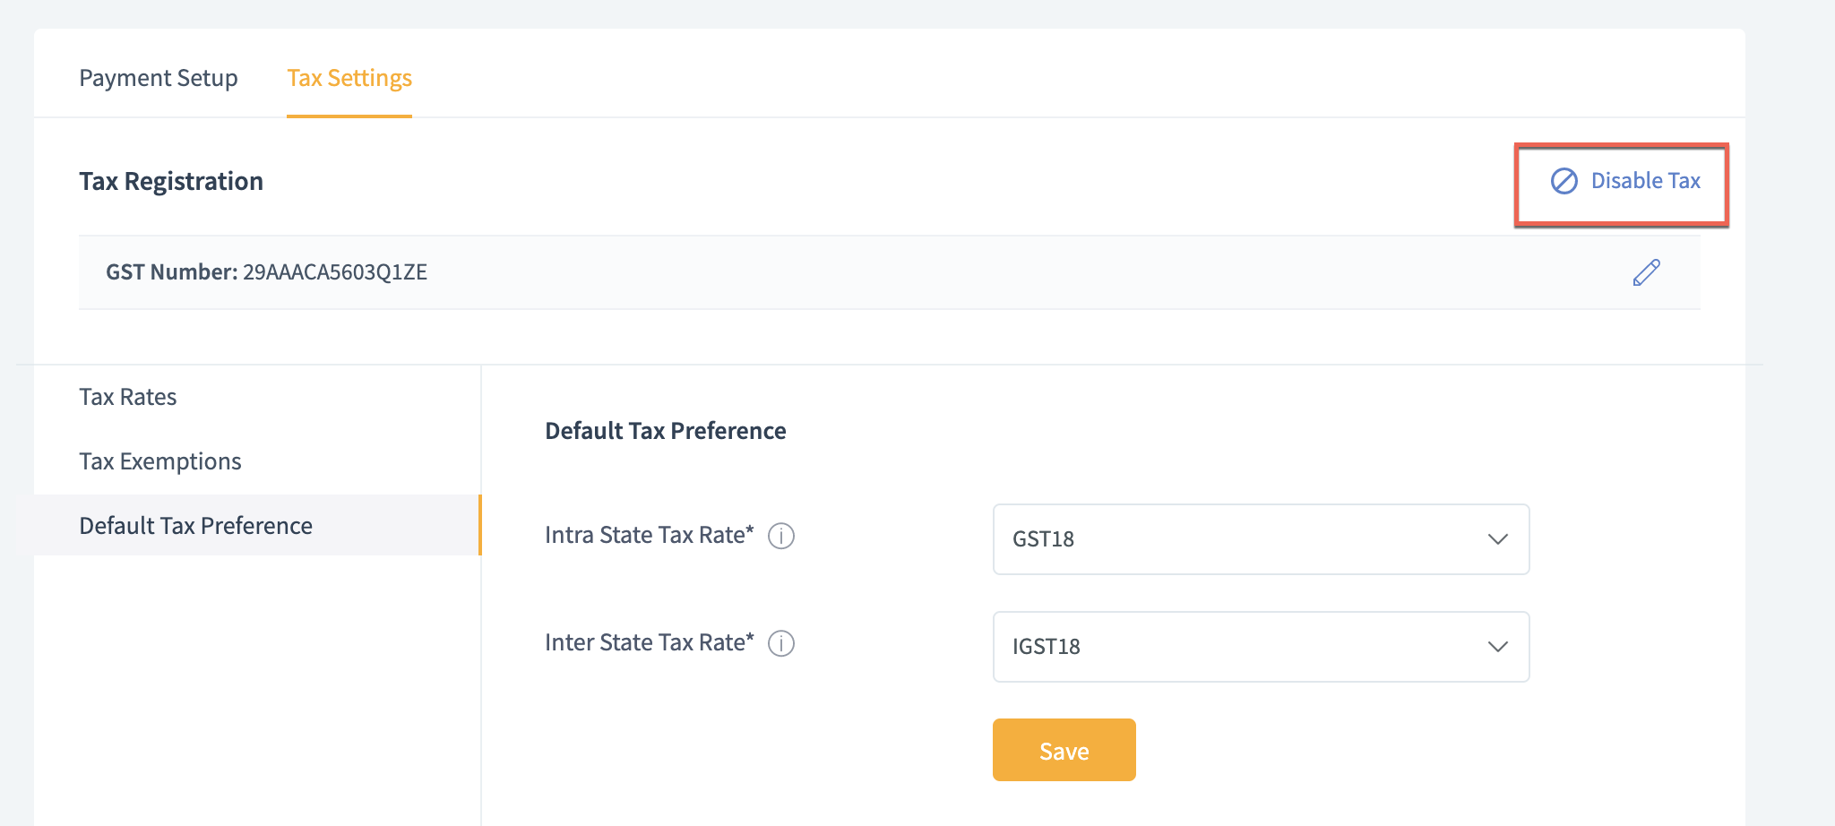Click chevron arrow in GST18 dropdown
Screen dimensions: 1835x826
(1497, 539)
